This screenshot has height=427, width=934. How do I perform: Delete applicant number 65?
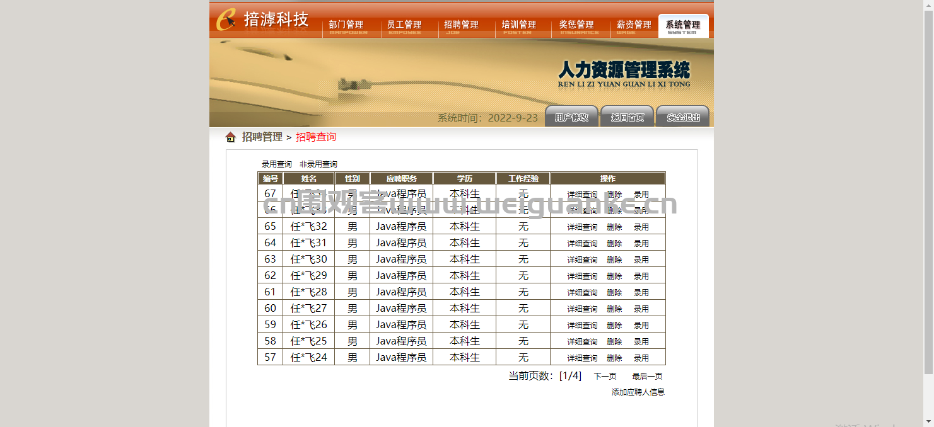(x=615, y=227)
